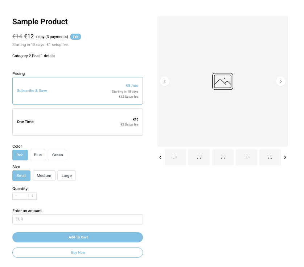Image resolution: width=304 pixels, height=267 pixels.
Task: Click the thumbnail strip right arrow
Action: (285, 157)
